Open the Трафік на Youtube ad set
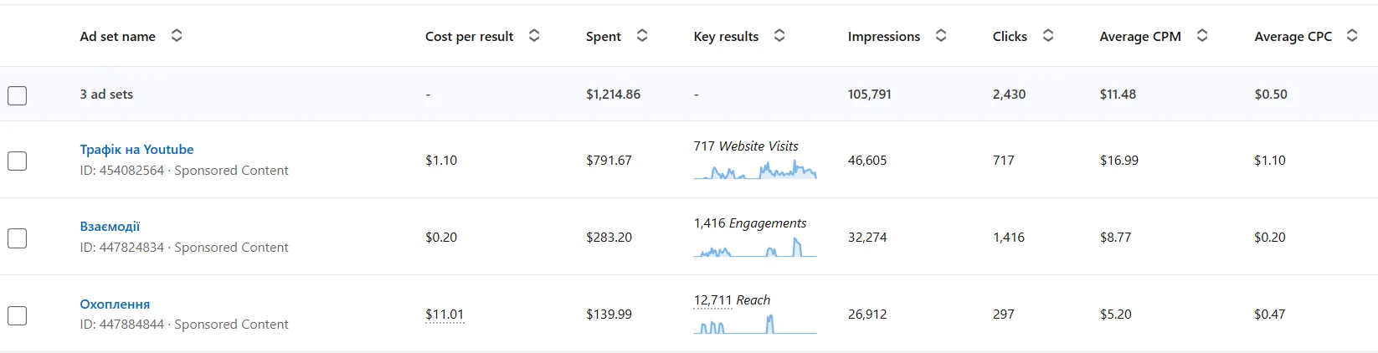The width and height of the screenshot is (1378, 353). [136, 150]
